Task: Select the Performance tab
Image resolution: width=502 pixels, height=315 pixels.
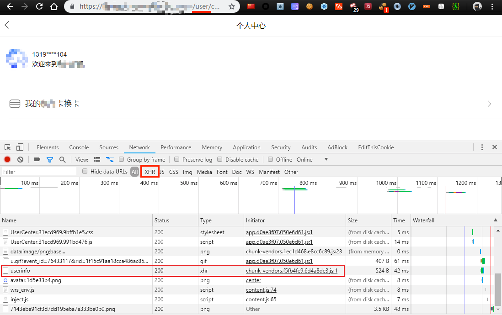Action: tap(176, 147)
